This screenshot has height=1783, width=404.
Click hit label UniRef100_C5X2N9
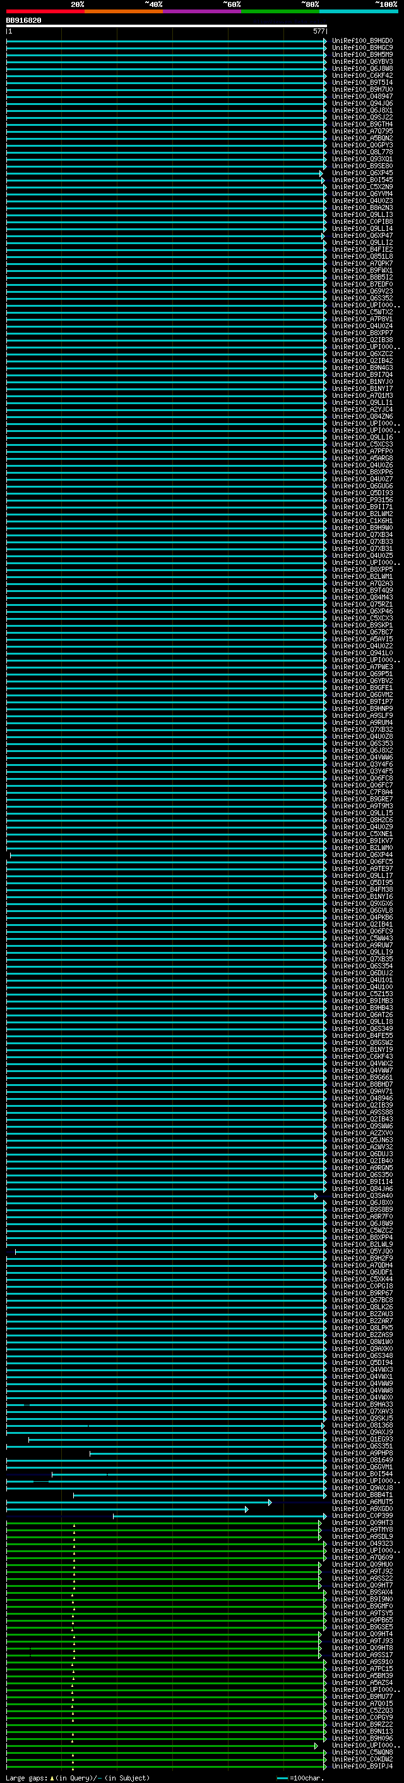coord(362,187)
